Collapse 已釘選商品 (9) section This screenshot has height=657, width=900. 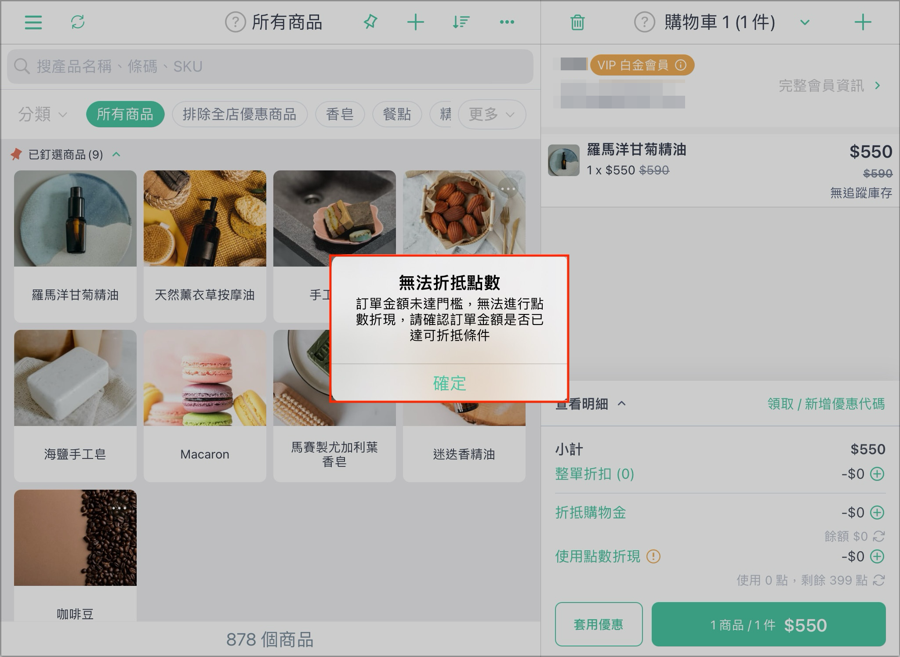pyautogui.click(x=116, y=154)
